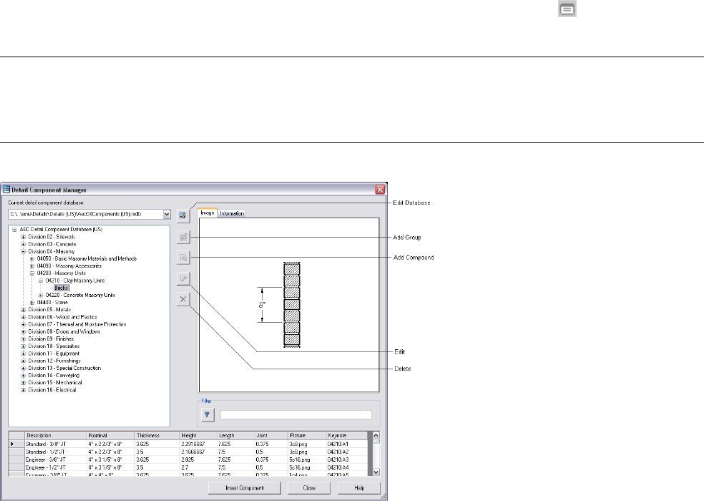Select Division 16 - Electrical

(52, 390)
